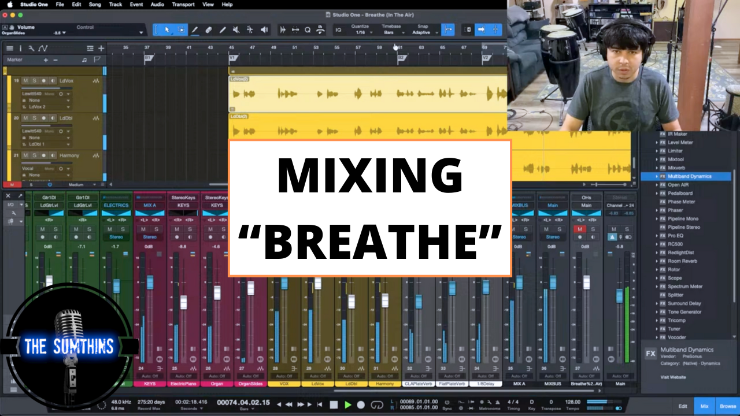Show automation with the curve icon

(43, 49)
